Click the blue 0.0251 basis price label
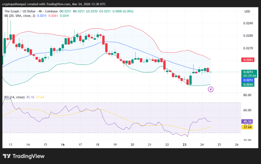Screen dimensions: 261x164 248,80
